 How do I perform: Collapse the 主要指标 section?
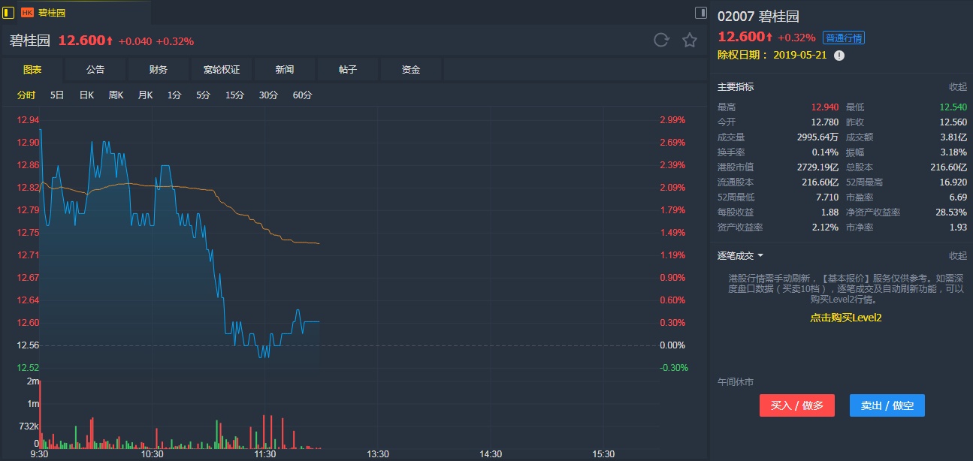tap(957, 87)
